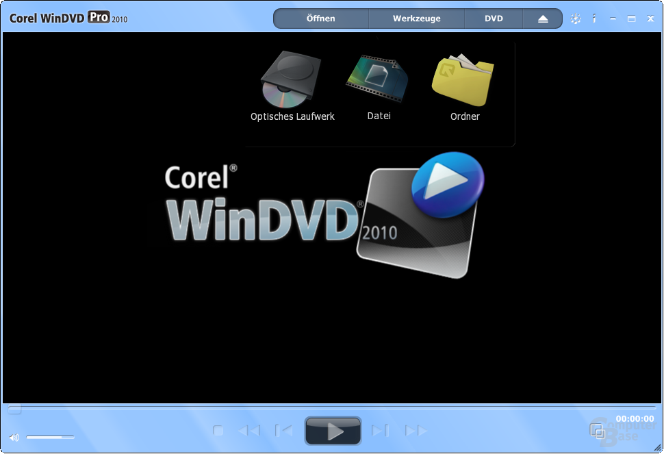Click the 00:00:00 time display

click(x=635, y=418)
